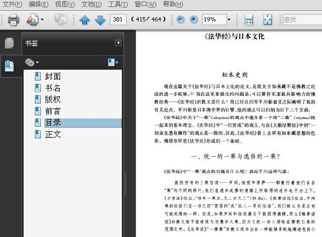Select the 前言 bookmark

pyautogui.click(x=53, y=111)
